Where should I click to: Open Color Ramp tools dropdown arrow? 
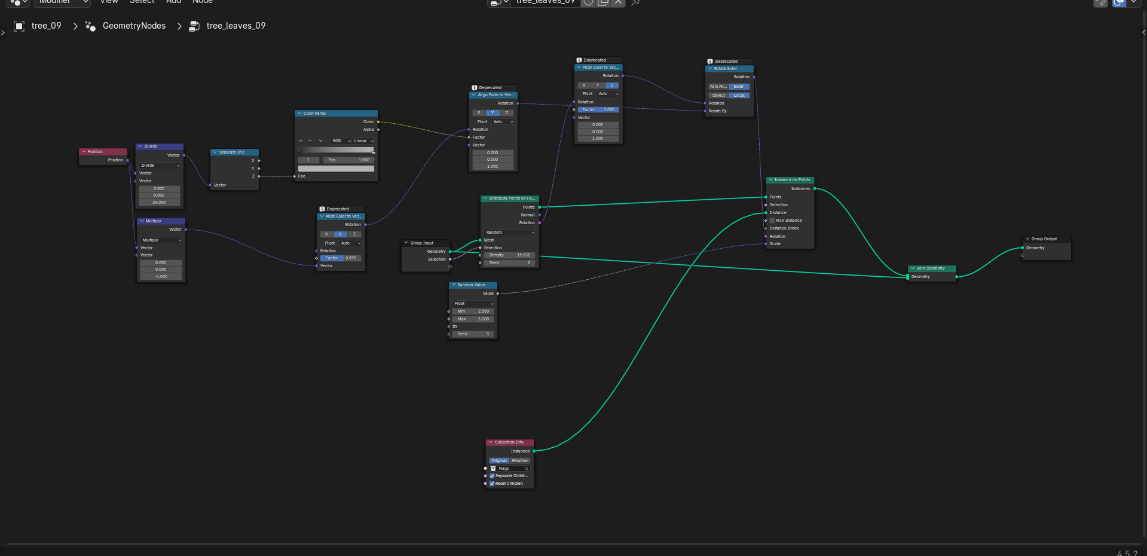[x=320, y=141]
